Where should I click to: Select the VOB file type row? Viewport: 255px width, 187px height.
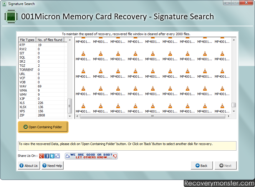pos(43,82)
